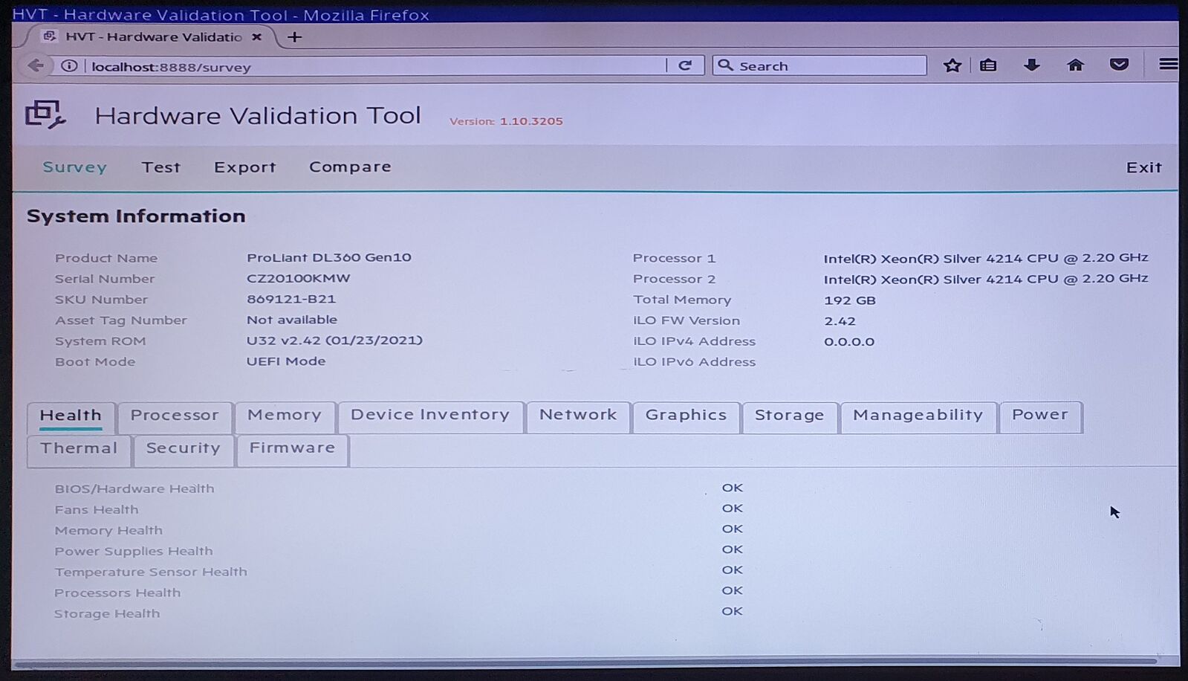Click the site information icon in address bar
The width and height of the screenshot is (1188, 681).
69,66
